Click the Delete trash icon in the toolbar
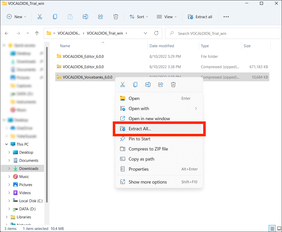The image size is (282, 232). point(116,17)
